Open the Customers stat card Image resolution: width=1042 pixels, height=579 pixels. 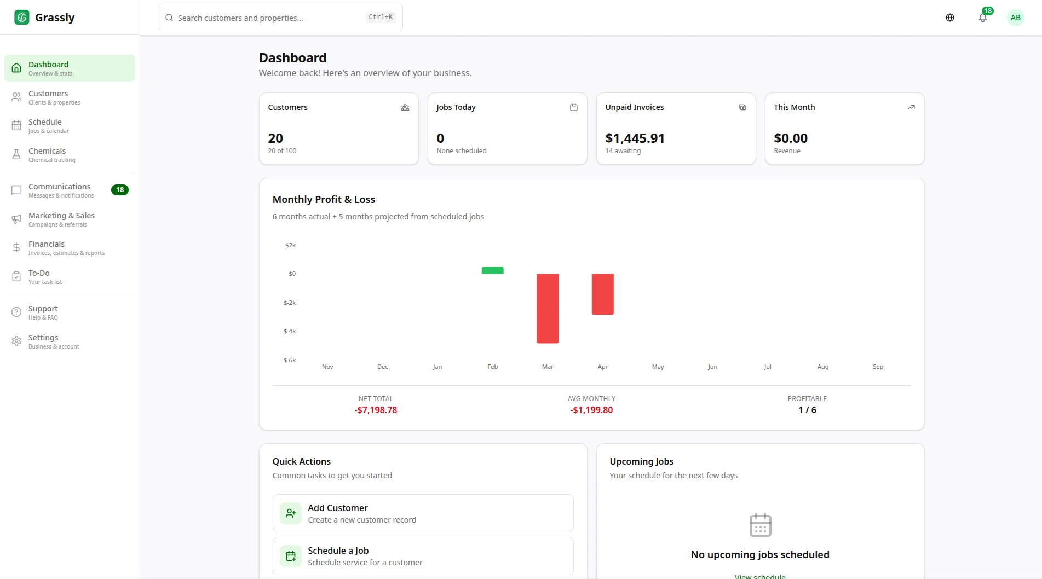pyautogui.click(x=339, y=129)
